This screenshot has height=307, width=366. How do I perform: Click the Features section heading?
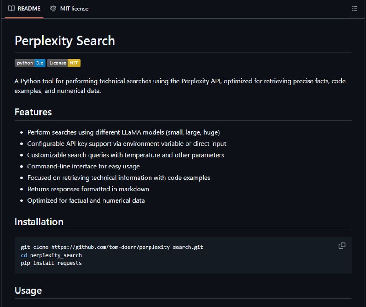pyautogui.click(x=33, y=112)
